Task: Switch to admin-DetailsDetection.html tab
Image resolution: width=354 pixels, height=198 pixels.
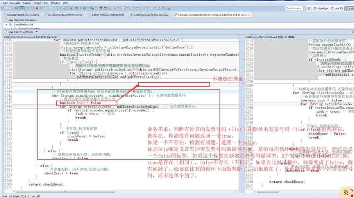Action: coord(106,15)
